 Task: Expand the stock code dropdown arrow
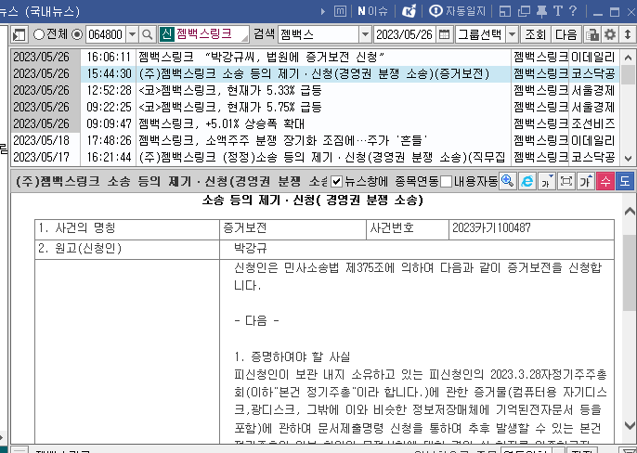click(132, 34)
